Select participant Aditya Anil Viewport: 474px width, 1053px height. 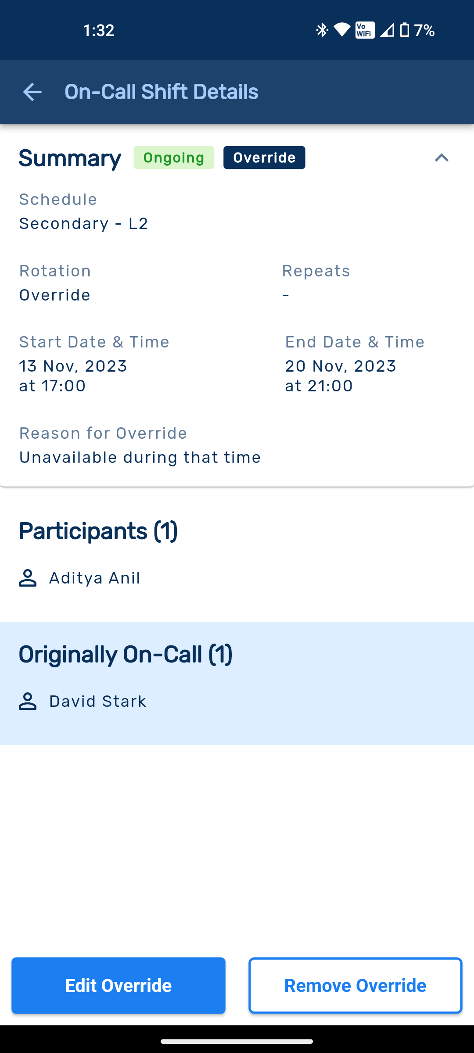click(94, 578)
